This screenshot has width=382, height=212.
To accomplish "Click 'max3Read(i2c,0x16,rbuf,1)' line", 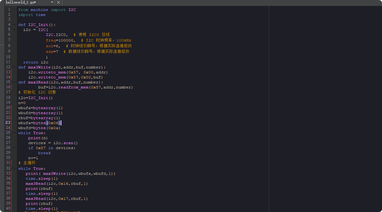I will point(57,184).
